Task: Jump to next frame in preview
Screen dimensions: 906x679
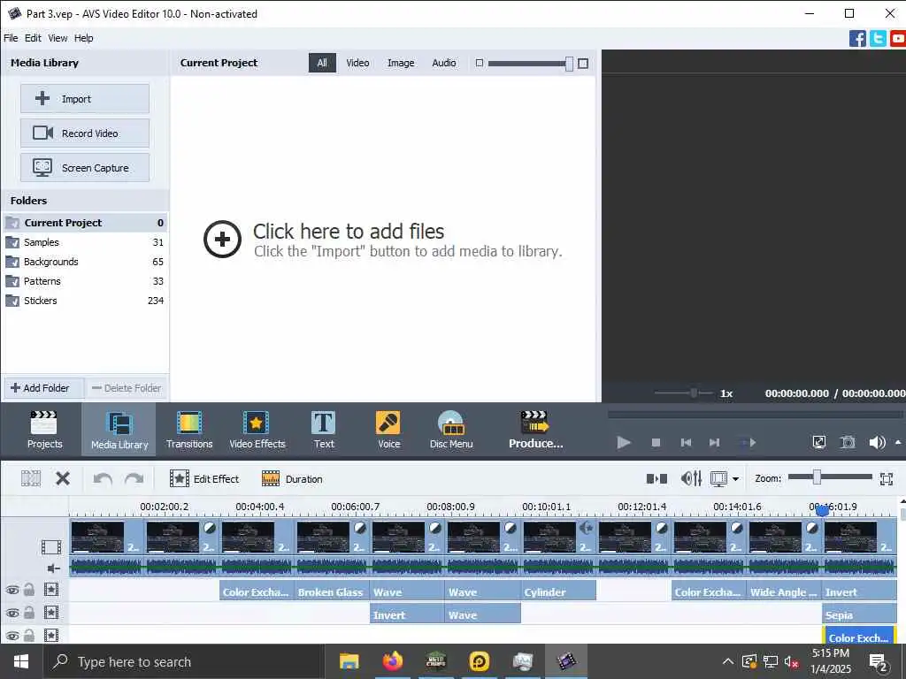Action: coord(715,442)
